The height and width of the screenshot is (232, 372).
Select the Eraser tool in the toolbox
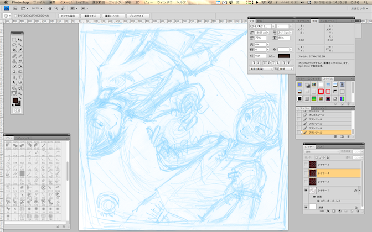tap(14, 66)
